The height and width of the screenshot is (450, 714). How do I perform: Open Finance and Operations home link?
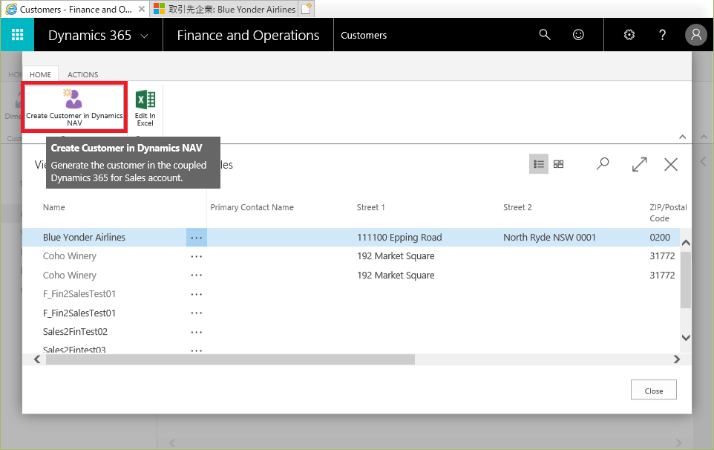[x=248, y=35]
